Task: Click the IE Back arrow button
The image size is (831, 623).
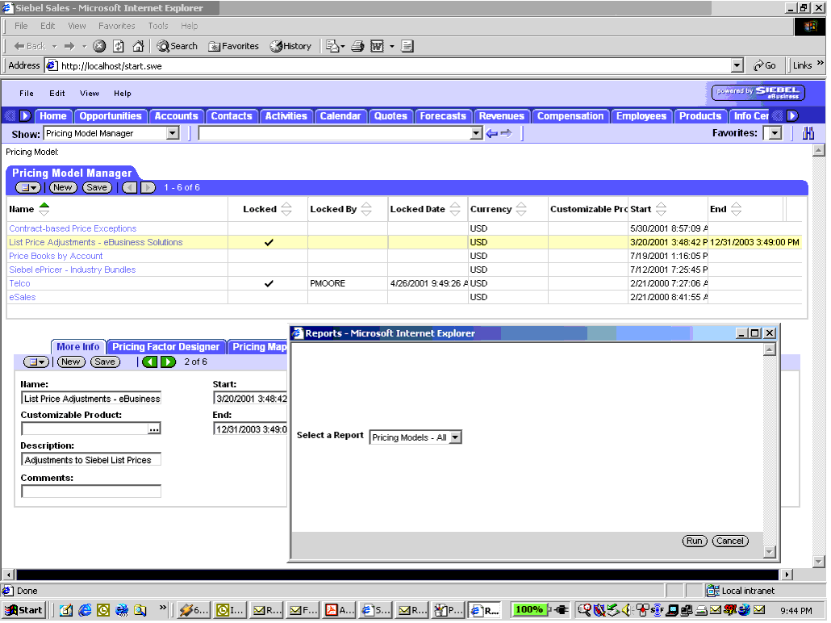Action: [29, 46]
